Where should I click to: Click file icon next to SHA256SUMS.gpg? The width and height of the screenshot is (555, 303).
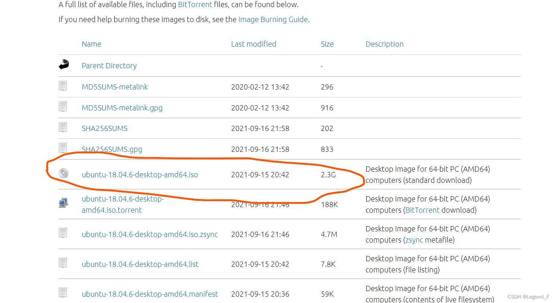click(x=63, y=147)
